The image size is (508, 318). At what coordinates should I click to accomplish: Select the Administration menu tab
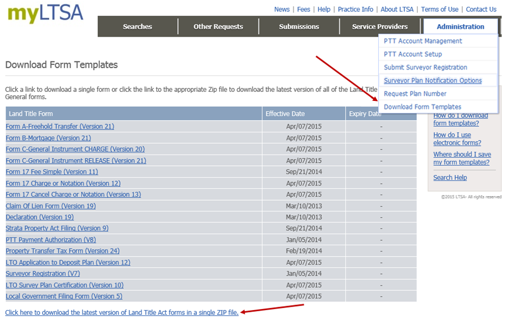coord(461,26)
